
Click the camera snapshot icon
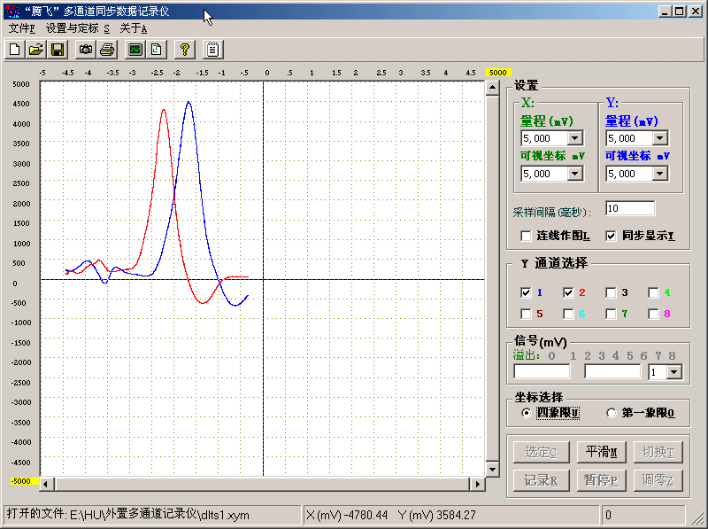(x=86, y=50)
